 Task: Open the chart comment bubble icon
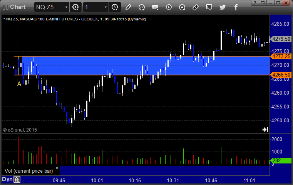pyautogui.click(x=209, y=7)
